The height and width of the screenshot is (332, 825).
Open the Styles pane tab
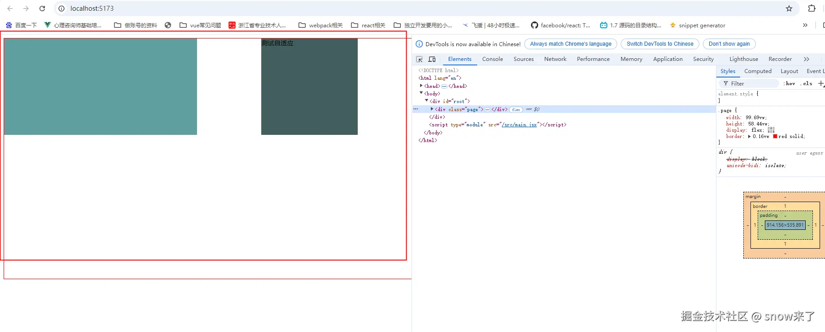click(728, 71)
